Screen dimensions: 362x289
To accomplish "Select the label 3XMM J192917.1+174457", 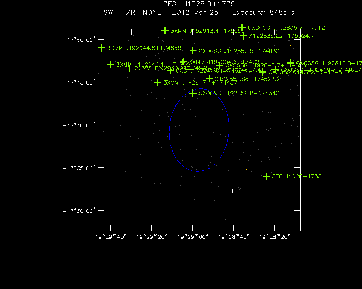I will click(x=200, y=82).
